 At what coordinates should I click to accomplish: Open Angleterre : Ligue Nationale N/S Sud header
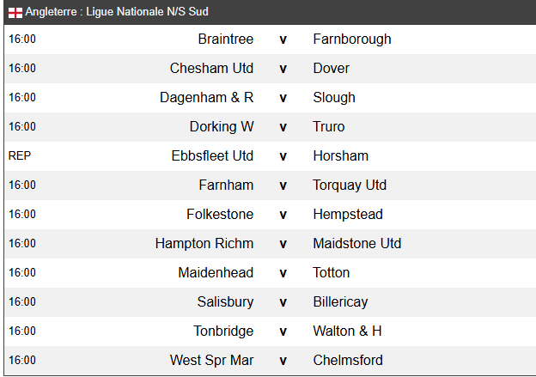click(x=117, y=12)
